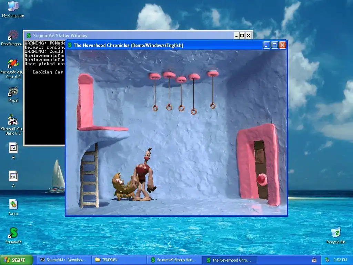353x265 pixels.
Task: Pull the middle hanging ring
Action: 181,108
